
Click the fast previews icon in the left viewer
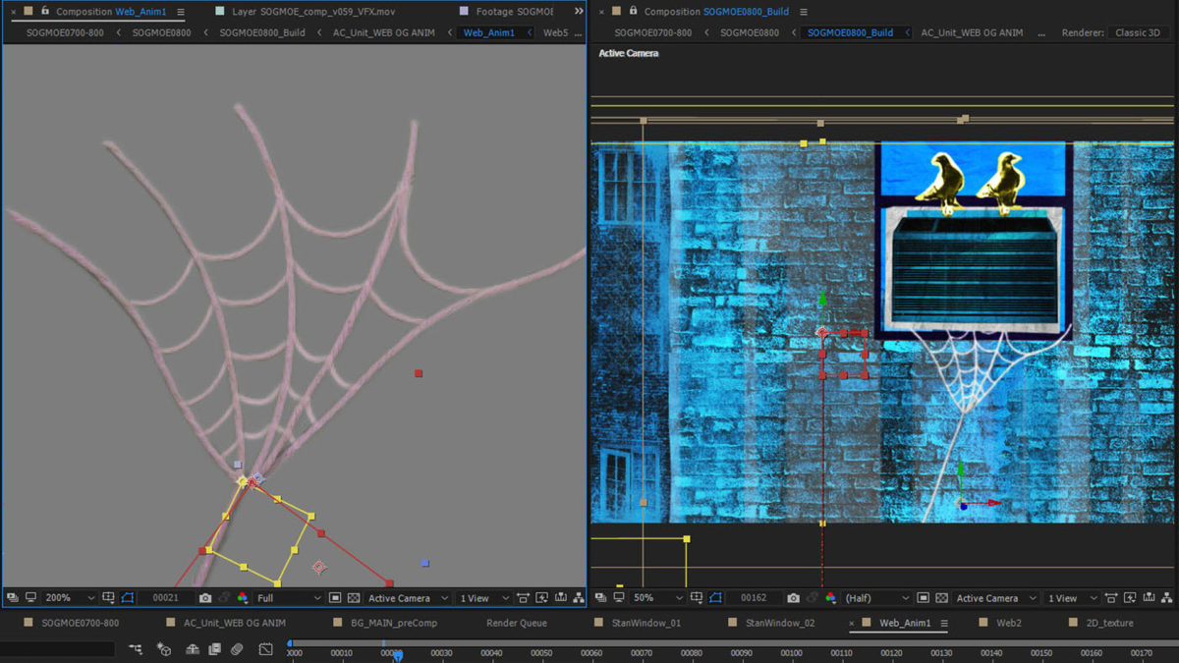point(541,598)
